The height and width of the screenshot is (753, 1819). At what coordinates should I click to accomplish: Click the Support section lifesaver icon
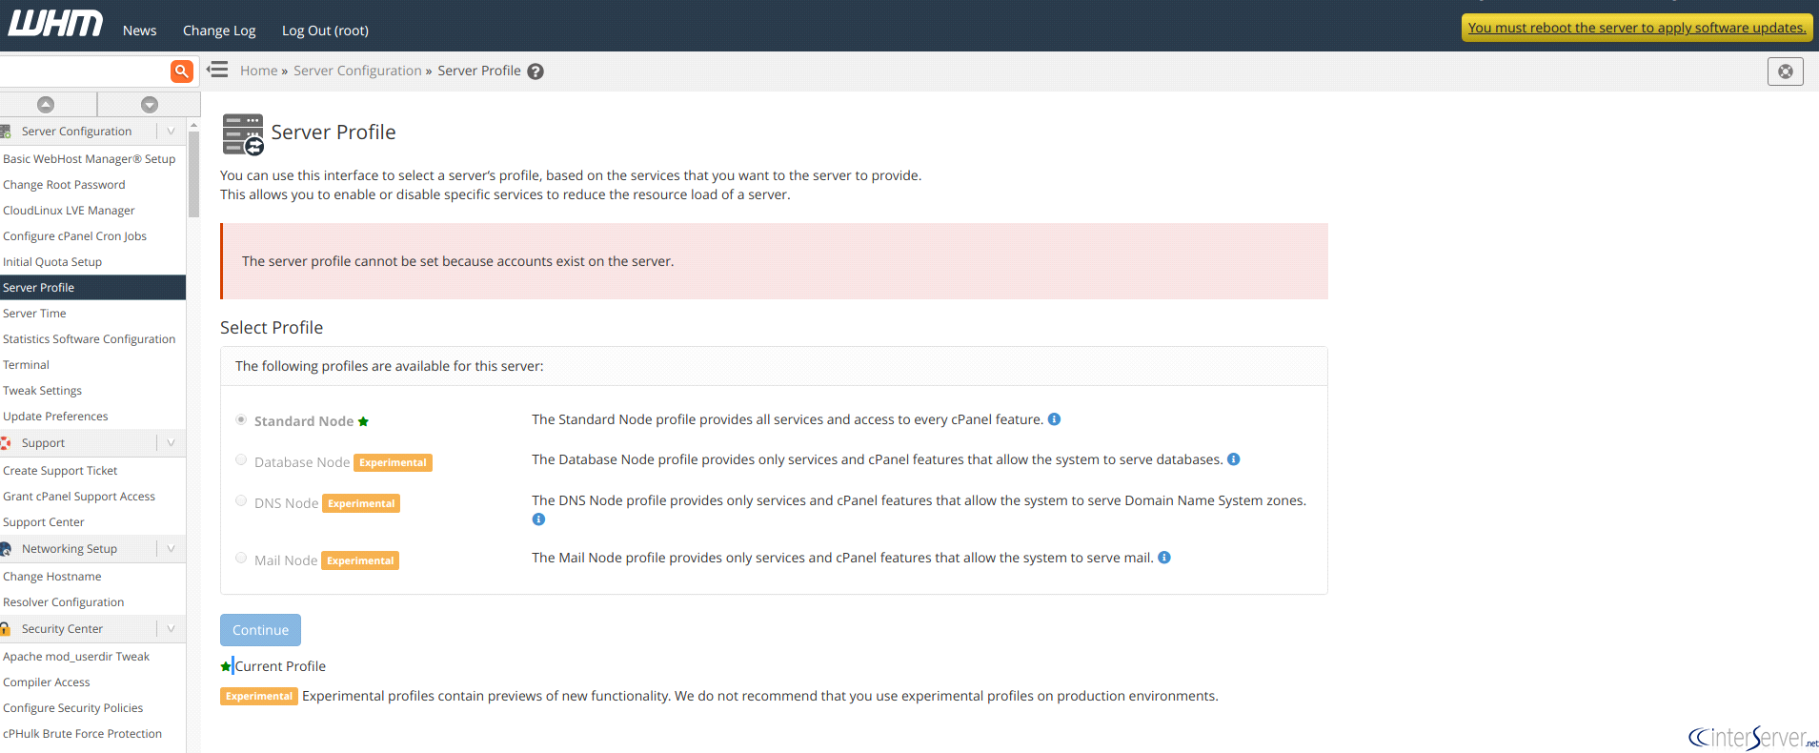pos(6,443)
